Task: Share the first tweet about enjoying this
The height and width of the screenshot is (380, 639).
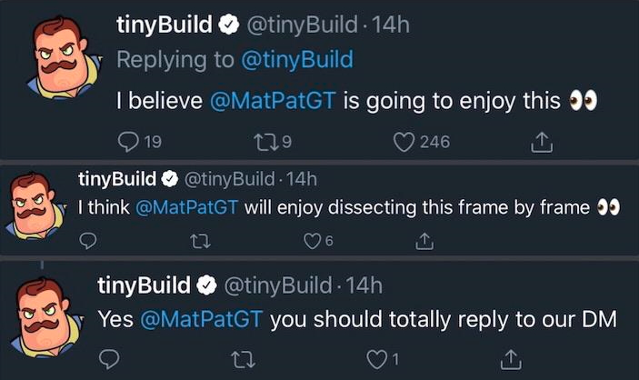Action: coord(541,141)
